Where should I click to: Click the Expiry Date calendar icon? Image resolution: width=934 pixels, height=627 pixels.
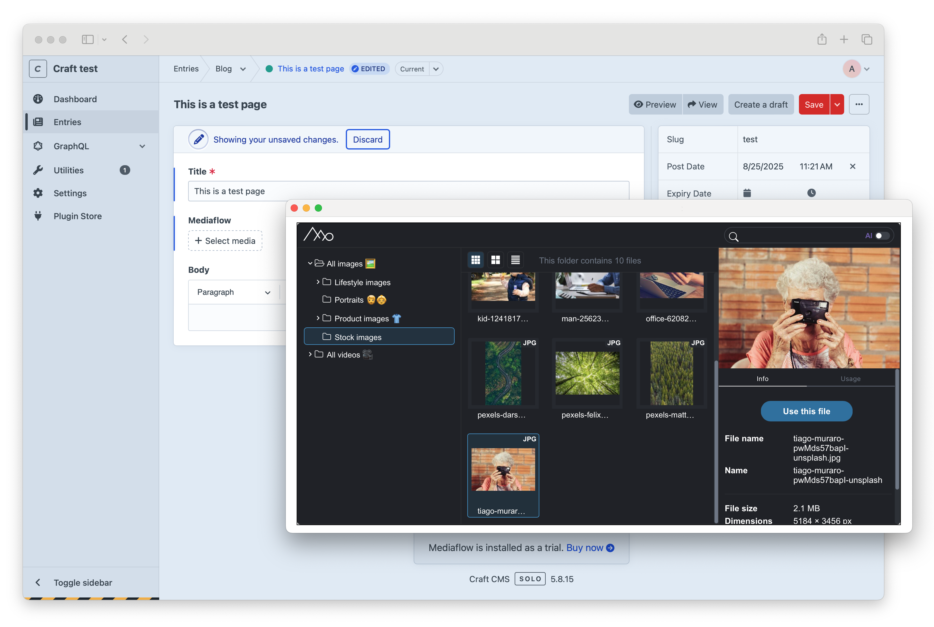tap(746, 193)
